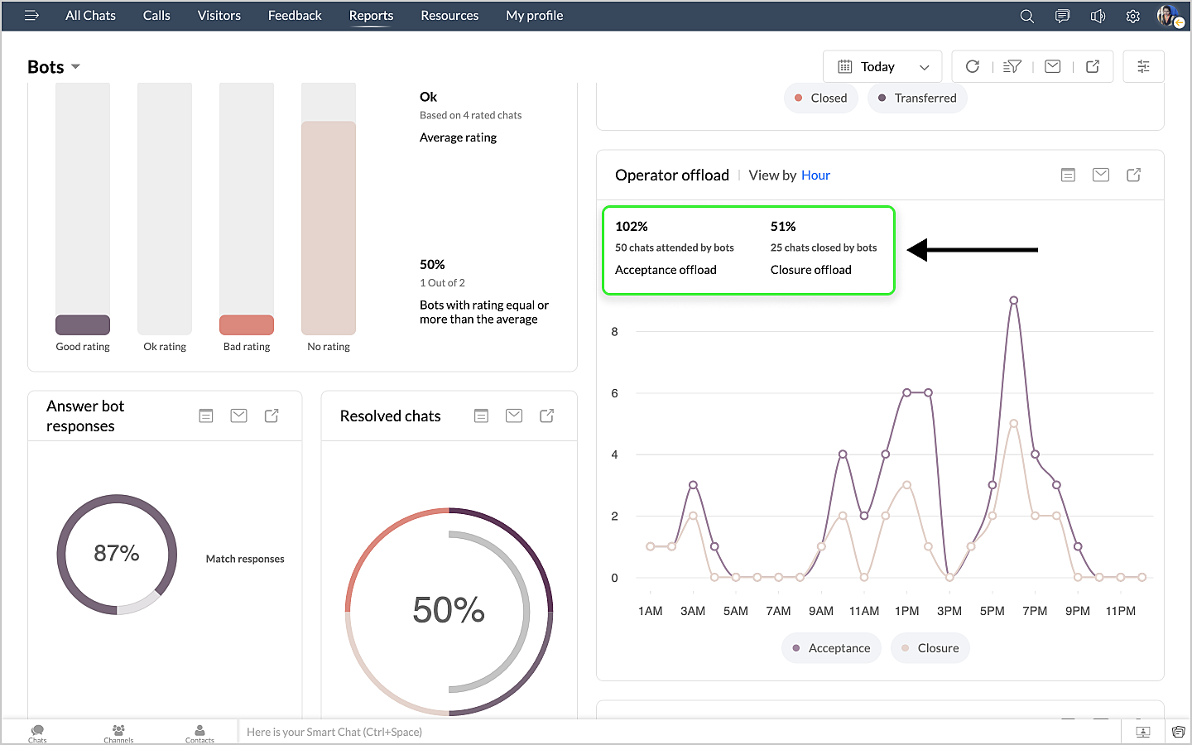Toggle the Transferred legend item
1192x745 pixels.
(x=916, y=98)
